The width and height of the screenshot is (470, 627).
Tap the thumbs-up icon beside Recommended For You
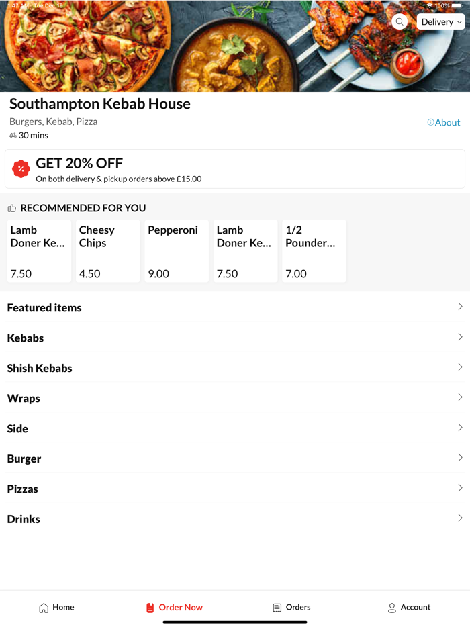tap(11, 208)
